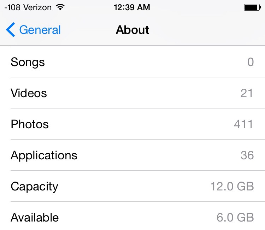Tap the blue back chevron arrow

11,30
